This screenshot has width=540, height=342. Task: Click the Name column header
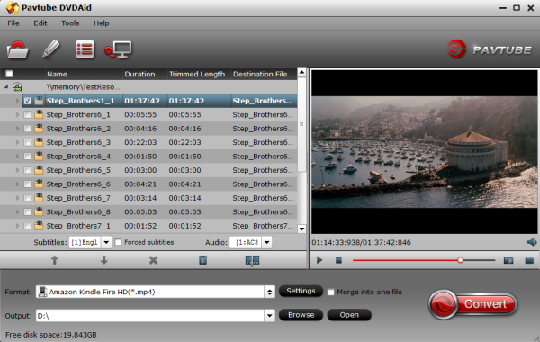click(84, 74)
